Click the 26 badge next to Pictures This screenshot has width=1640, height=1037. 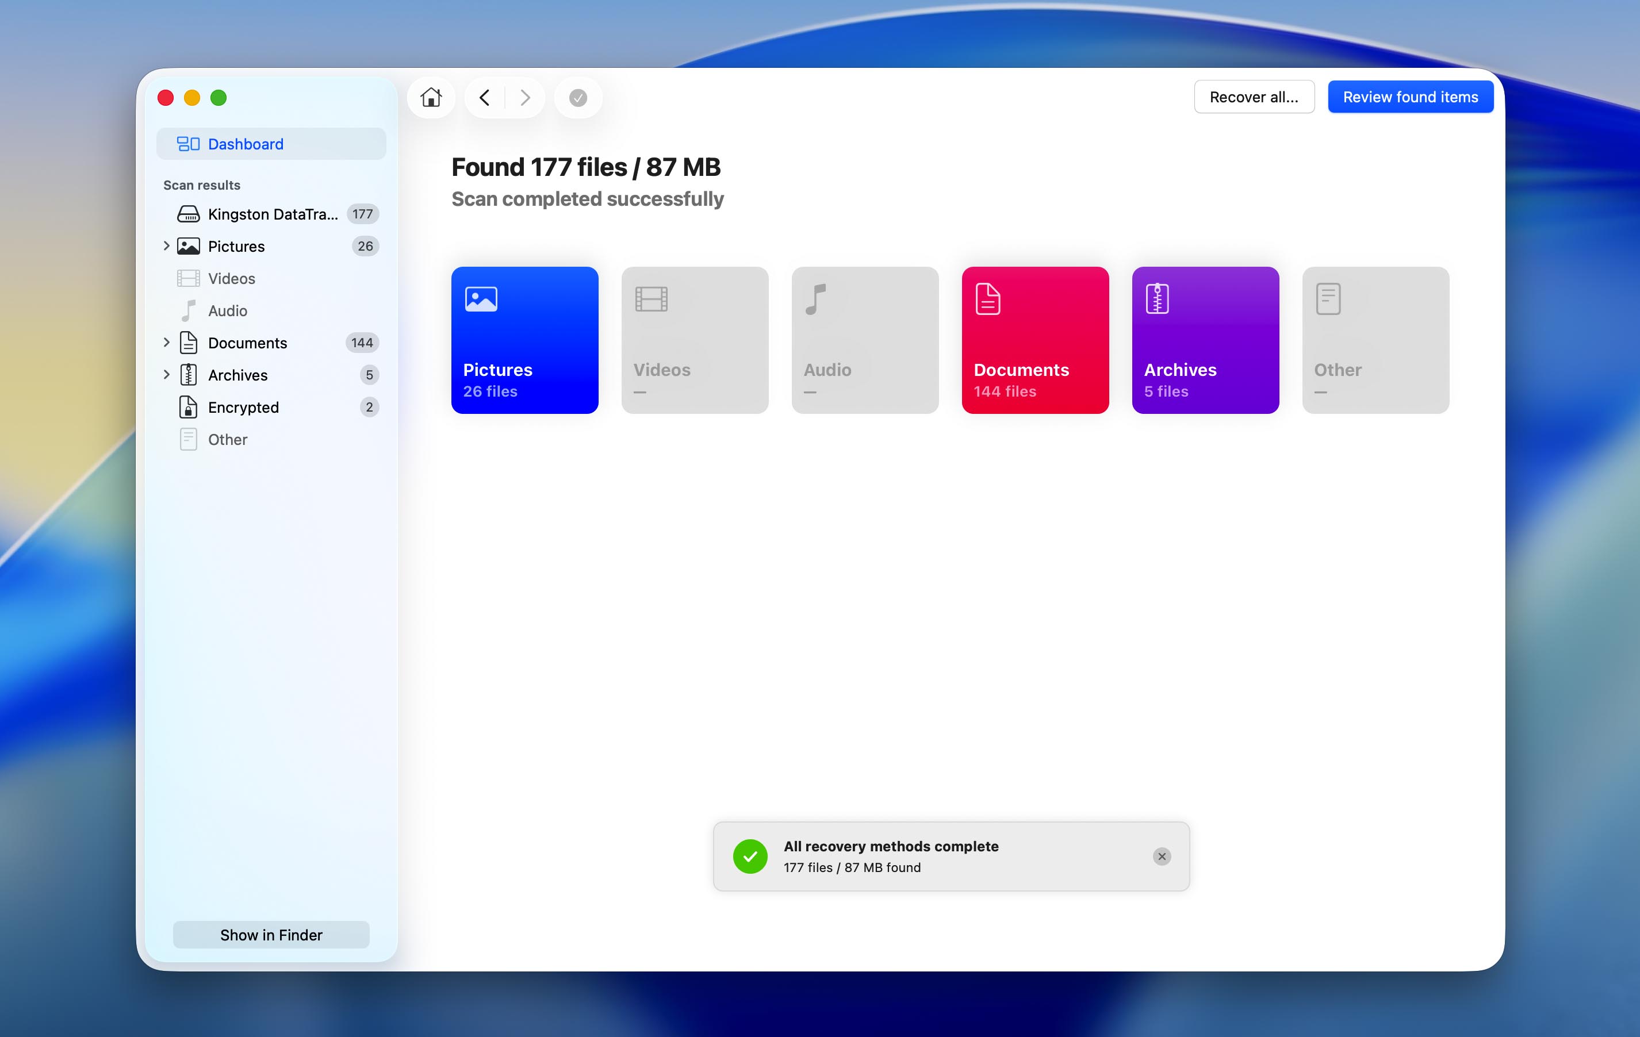pyautogui.click(x=365, y=246)
